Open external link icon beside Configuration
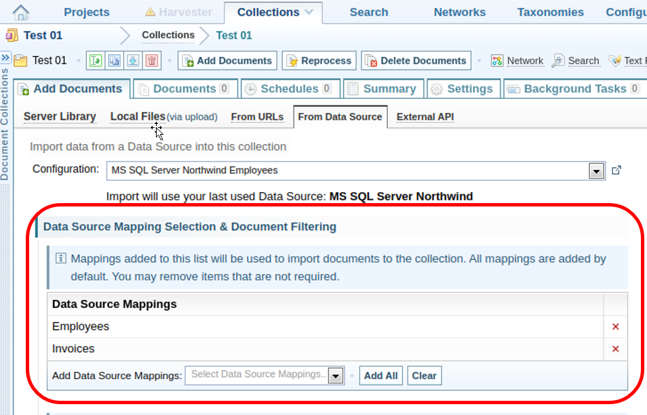 pos(616,170)
